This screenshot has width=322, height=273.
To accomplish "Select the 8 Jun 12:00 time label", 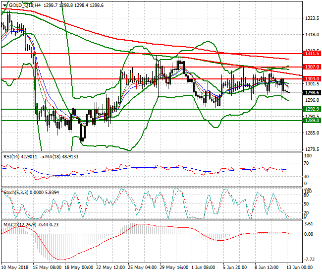I will tap(267, 268).
